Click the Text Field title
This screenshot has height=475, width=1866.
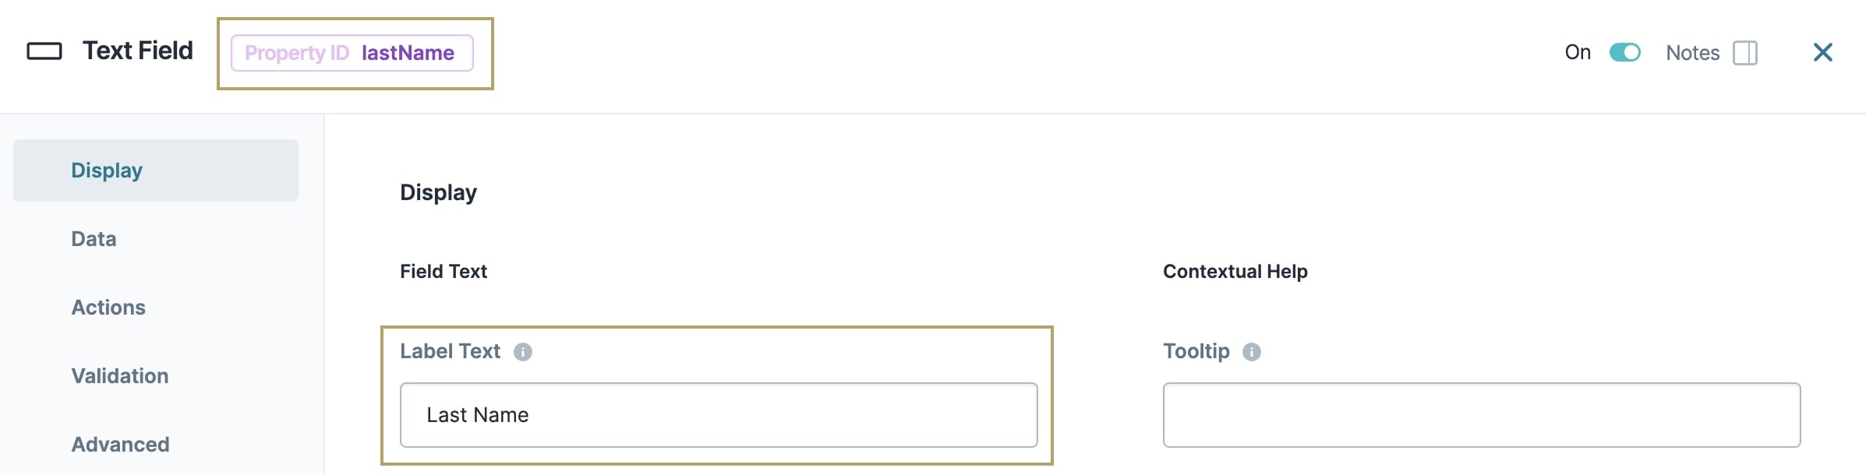138,51
